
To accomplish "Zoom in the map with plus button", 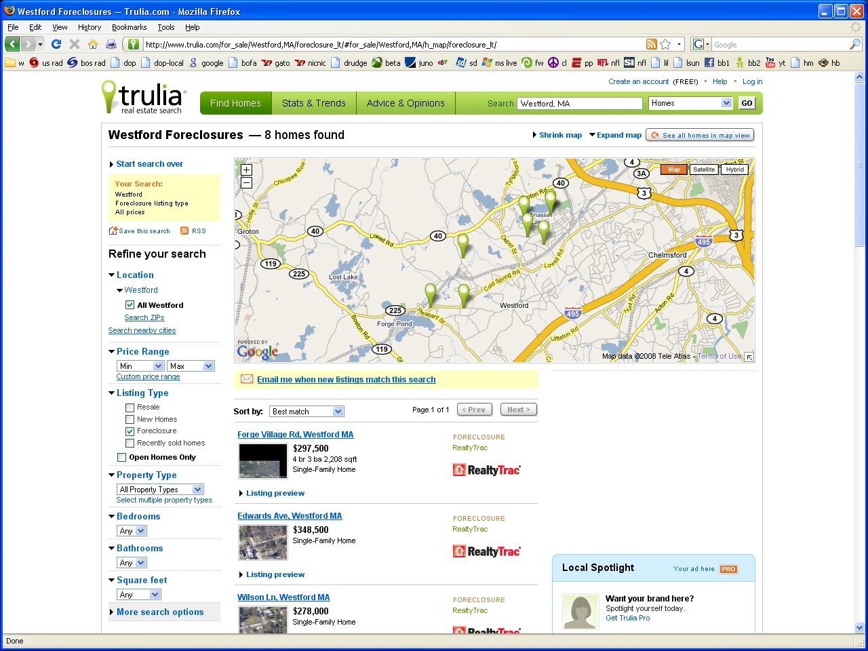I will (x=246, y=170).
